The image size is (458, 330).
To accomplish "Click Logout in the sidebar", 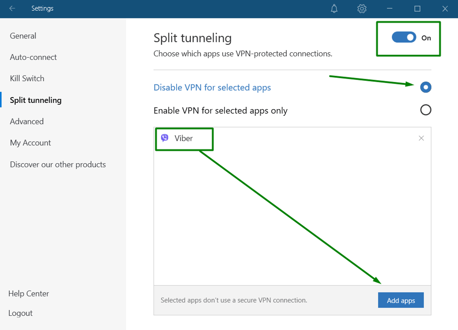I will point(21,313).
